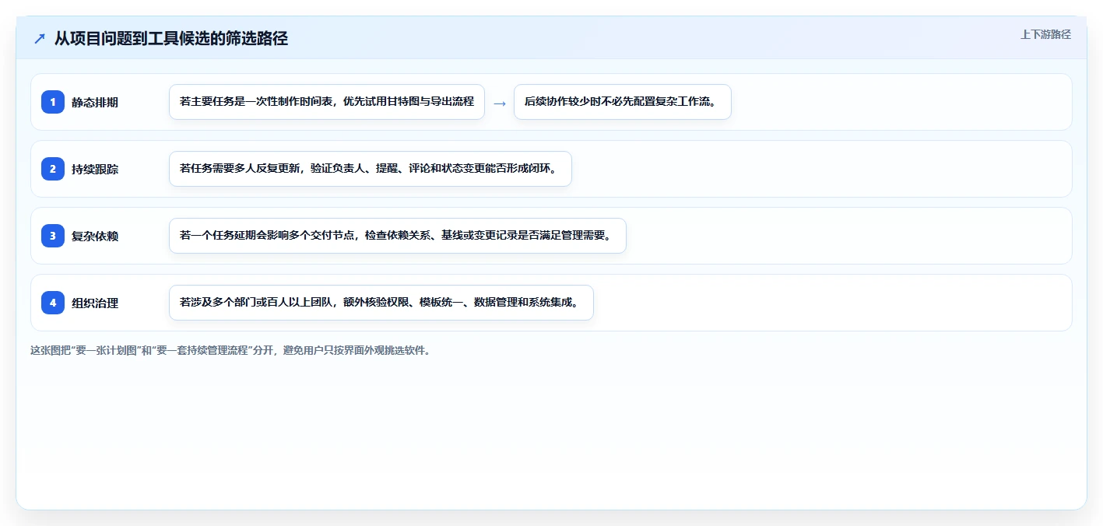Open the card 后续协作较少时不必先配置复杂工作流
This screenshot has height=526, width=1103.
click(x=623, y=102)
